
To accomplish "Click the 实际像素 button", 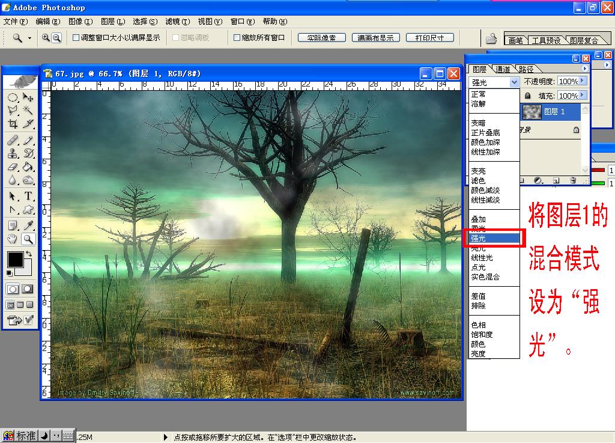I will point(322,38).
